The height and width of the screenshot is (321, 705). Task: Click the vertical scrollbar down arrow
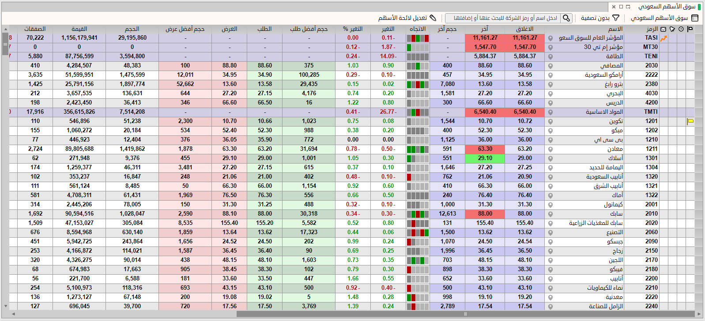[x=5, y=306]
